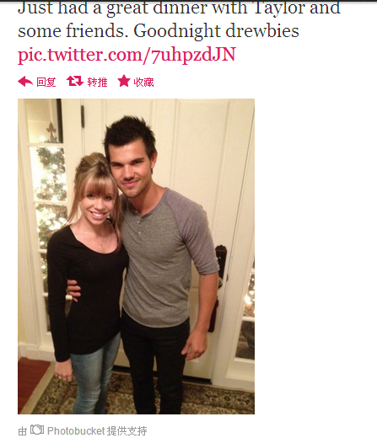Screen dimensions: 377x438
Task: Click the 收藏 favorite label
Action: click(x=143, y=83)
